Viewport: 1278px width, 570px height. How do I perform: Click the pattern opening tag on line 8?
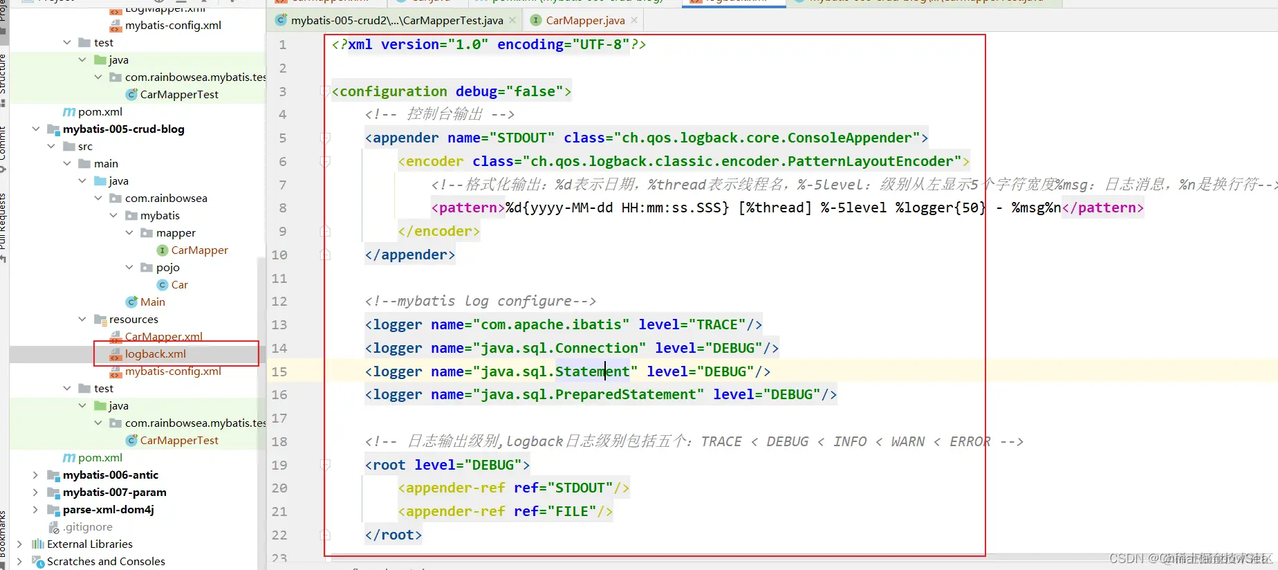coord(468,208)
